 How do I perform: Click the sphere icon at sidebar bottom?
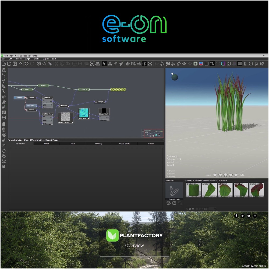point(3,167)
